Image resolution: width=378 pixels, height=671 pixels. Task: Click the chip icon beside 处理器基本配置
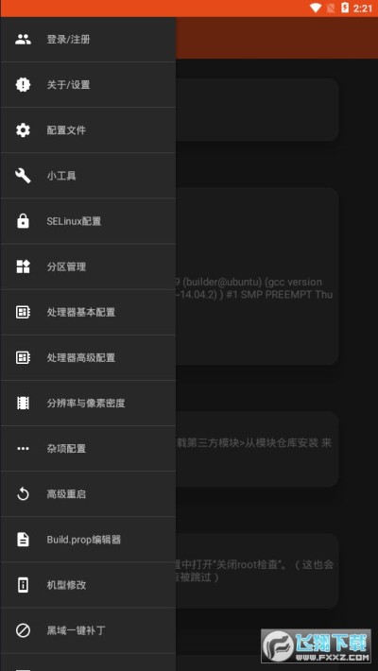pos(23,312)
